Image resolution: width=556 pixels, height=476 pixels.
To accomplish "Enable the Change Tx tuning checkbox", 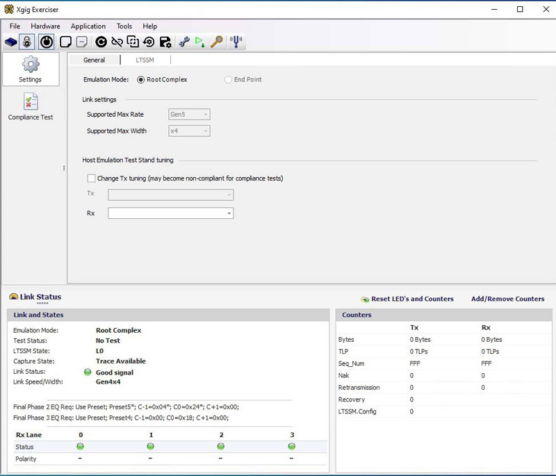I will [x=91, y=179].
